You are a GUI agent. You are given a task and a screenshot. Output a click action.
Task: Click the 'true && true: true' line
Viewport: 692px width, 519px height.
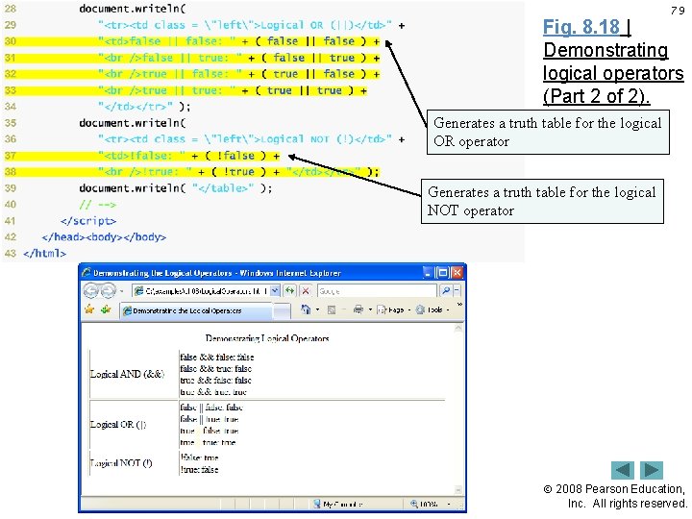click(x=213, y=392)
